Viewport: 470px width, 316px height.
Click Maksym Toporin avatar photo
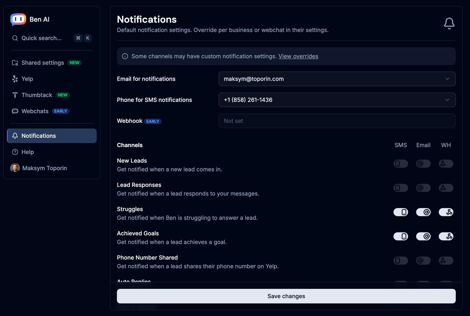15,168
